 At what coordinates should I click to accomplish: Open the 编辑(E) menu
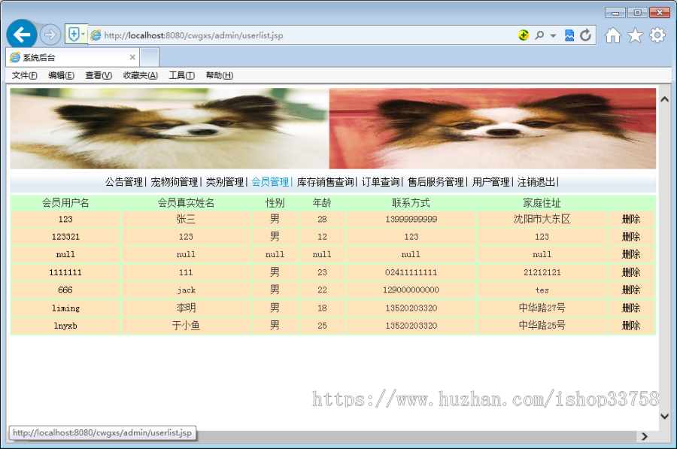pos(62,75)
